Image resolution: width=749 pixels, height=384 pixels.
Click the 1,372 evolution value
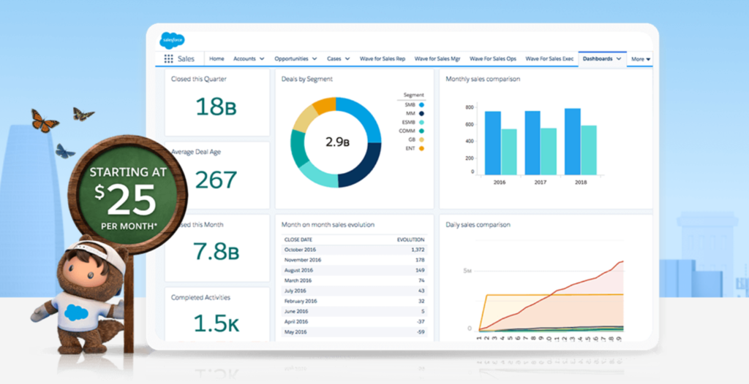click(418, 250)
